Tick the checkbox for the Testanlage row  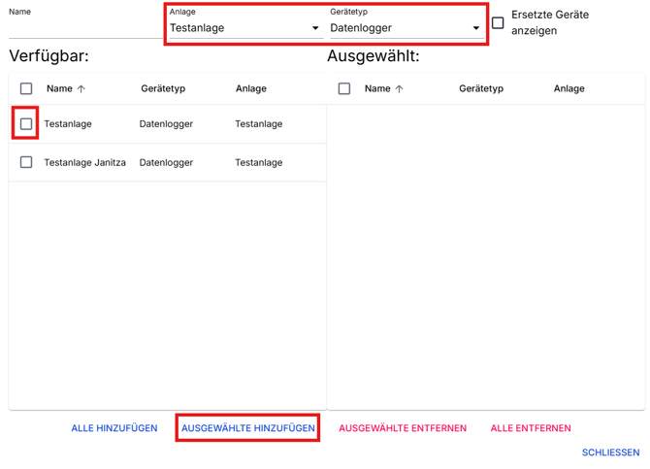pyautogui.click(x=26, y=124)
